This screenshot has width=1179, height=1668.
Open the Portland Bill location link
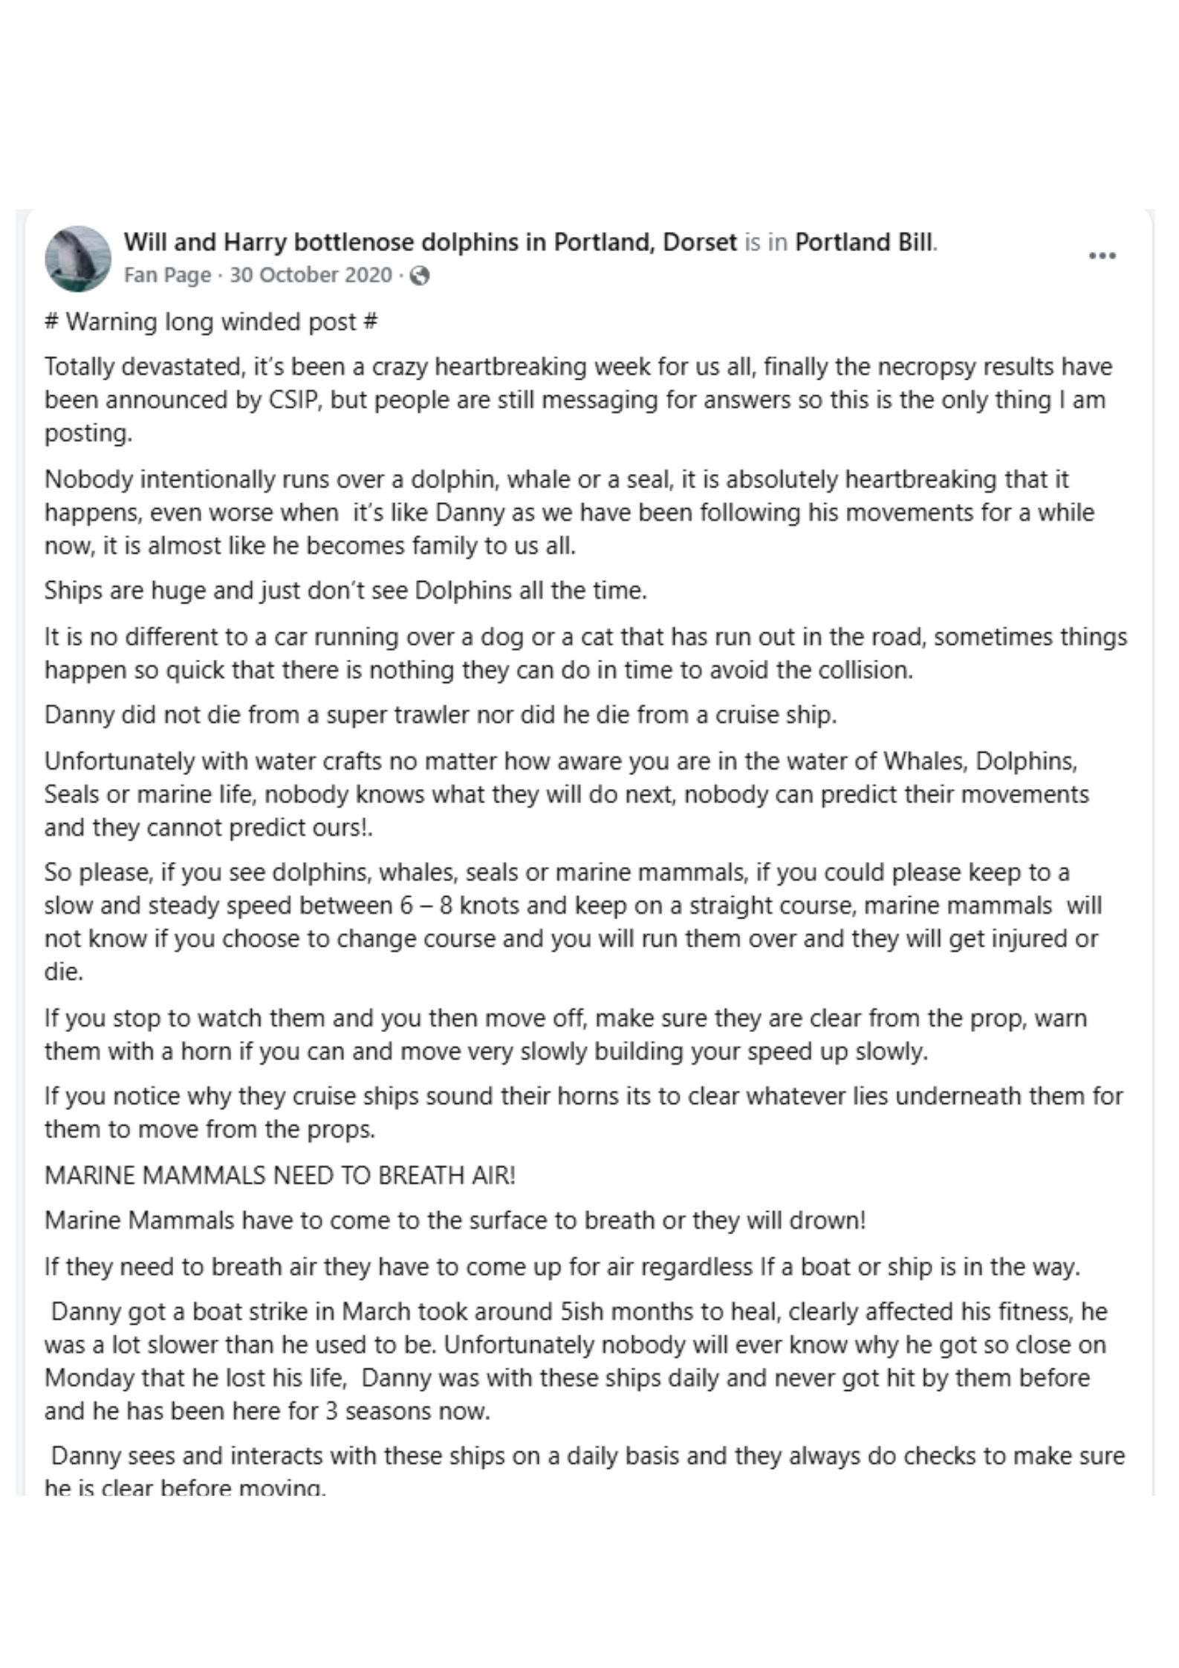click(x=865, y=242)
